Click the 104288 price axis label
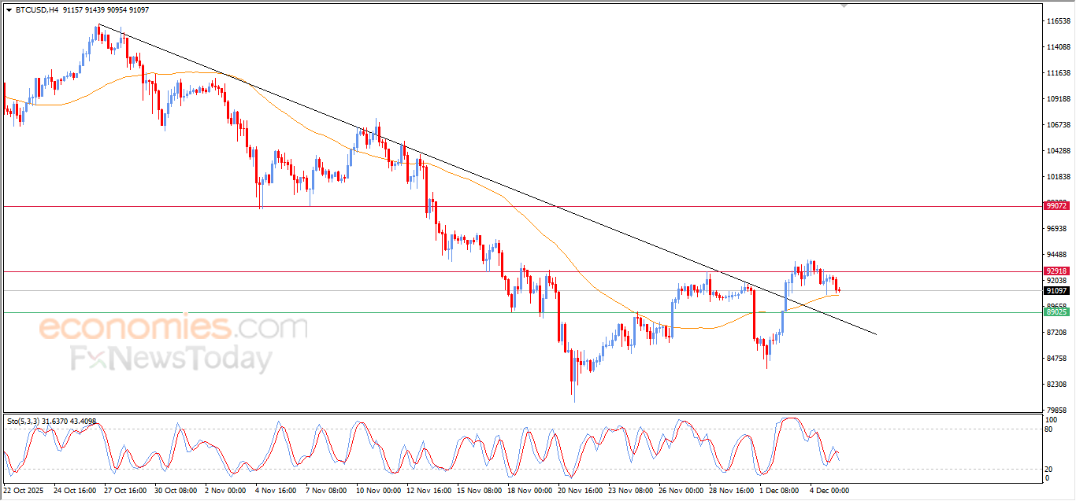 click(x=1057, y=151)
